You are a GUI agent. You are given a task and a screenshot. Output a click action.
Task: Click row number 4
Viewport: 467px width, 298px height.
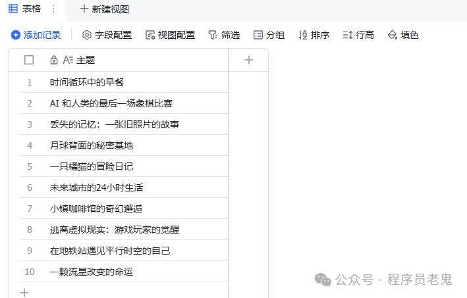tap(30, 146)
